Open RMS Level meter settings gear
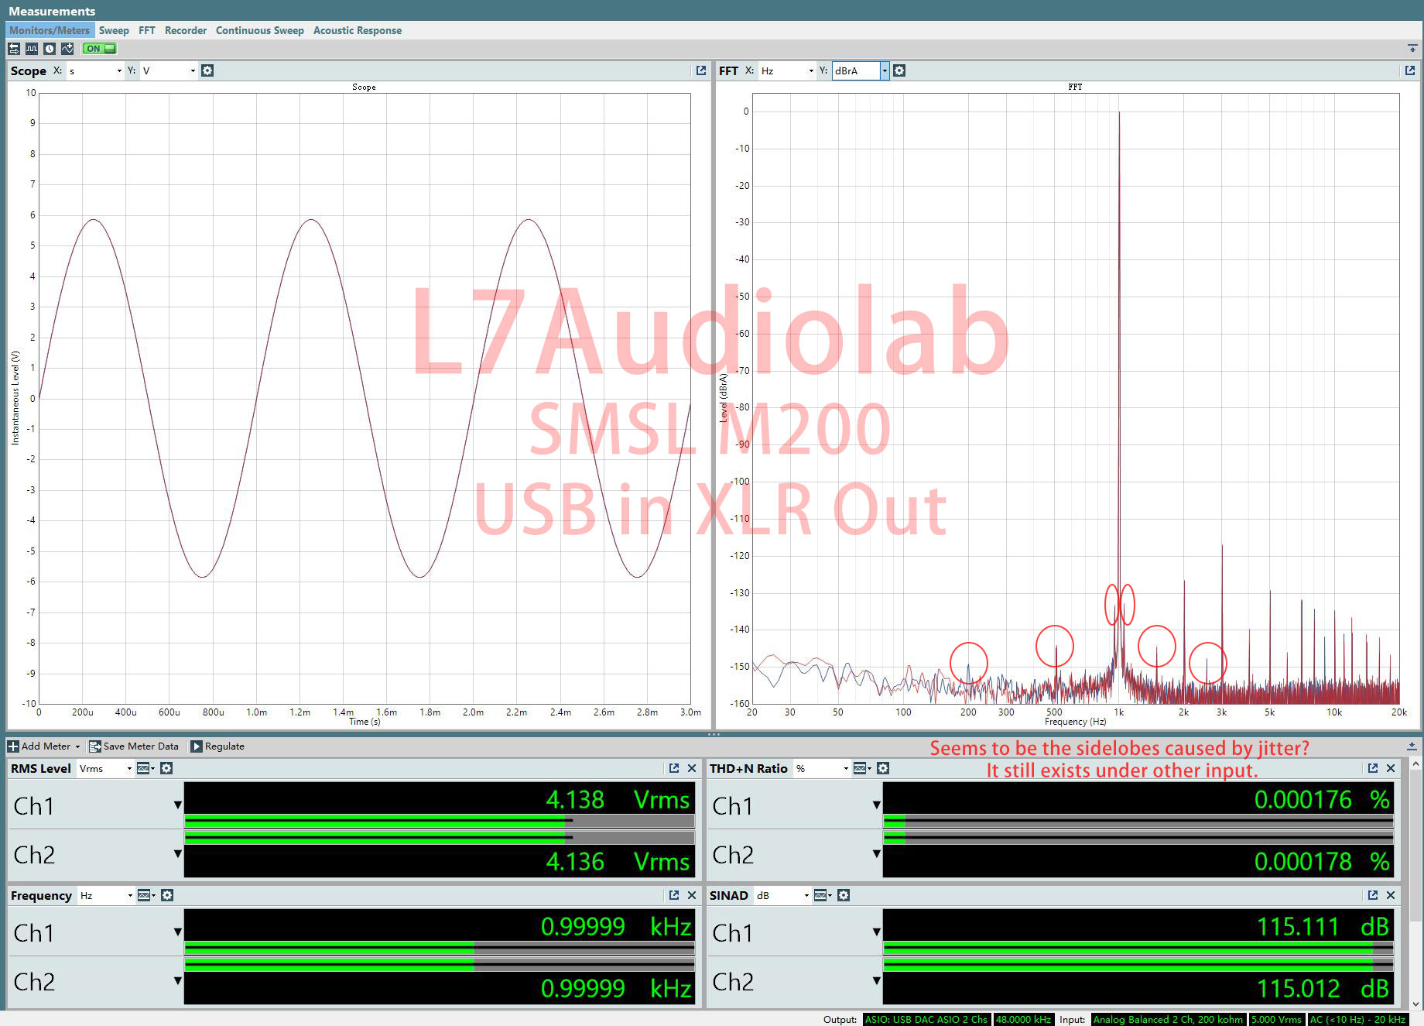1424x1026 pixels. point(166,768)
